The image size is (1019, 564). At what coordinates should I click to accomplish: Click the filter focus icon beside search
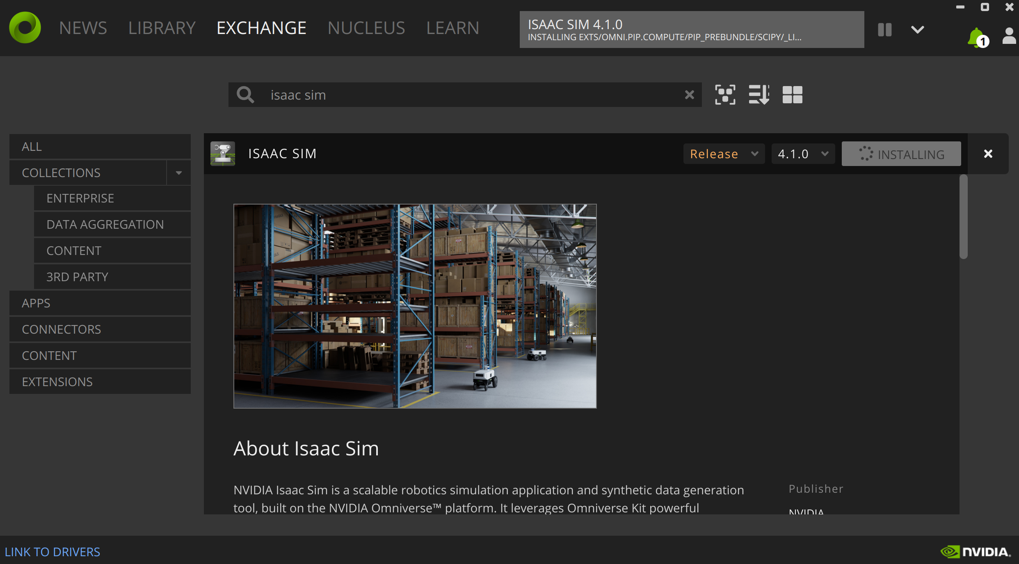[x=725, y=95]
